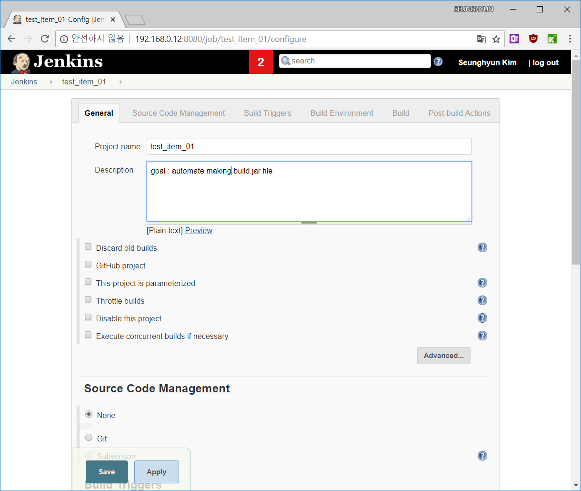Click the Save button

[107, 472]
